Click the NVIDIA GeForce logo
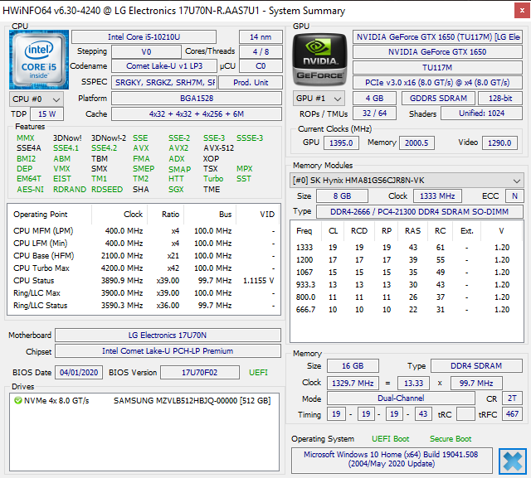The image size is (531, 478). 319,60
